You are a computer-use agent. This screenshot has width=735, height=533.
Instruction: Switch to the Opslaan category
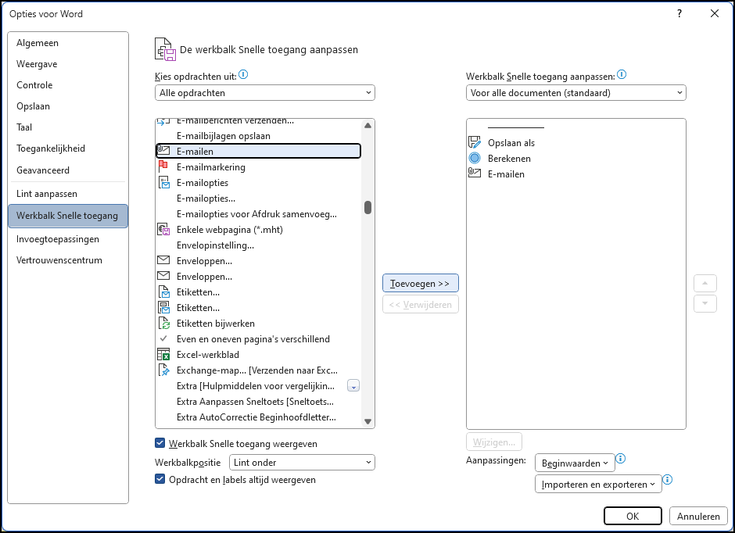pyautogui.click(x=68, y=106)
